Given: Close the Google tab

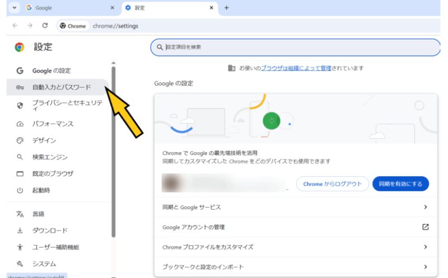Looking at the screenshot, I should pyautogui.click(x=113, y=8).
